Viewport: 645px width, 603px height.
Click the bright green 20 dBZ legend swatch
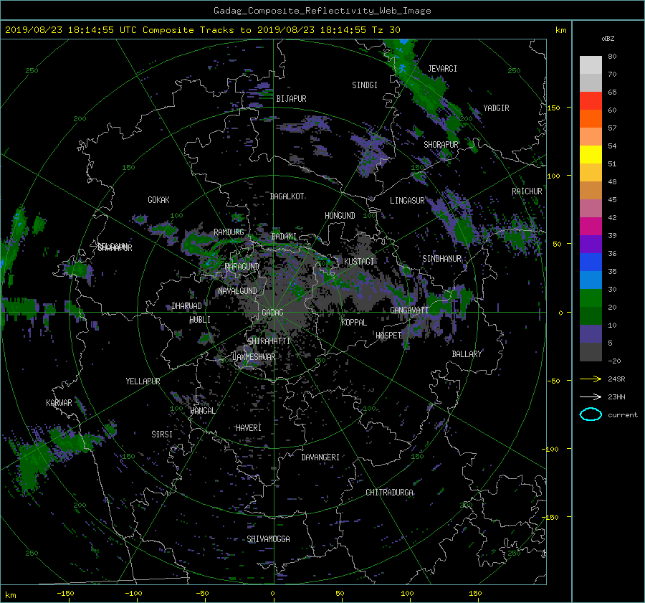pyautogui.click(x=591, y=298)
